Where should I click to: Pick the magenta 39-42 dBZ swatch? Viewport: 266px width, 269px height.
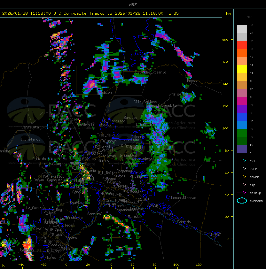[242, 101]
